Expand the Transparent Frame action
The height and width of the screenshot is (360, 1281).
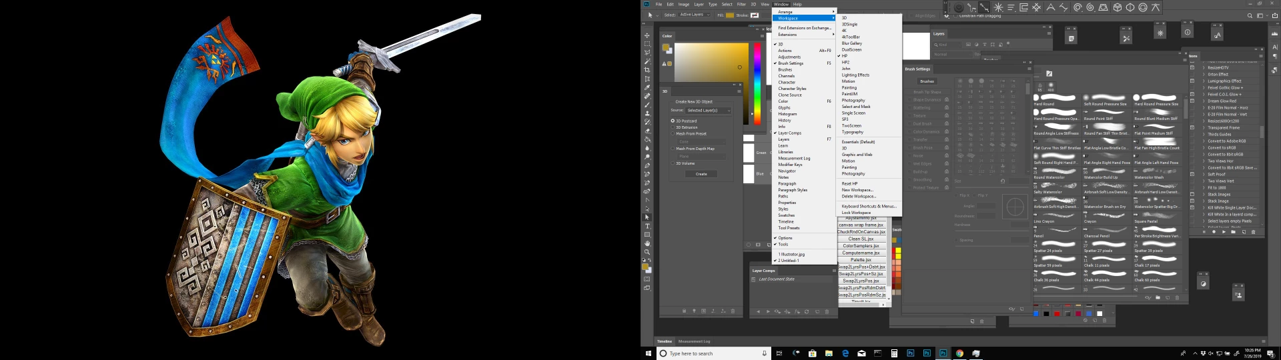pyautogui.click(x=1204, y=127)
